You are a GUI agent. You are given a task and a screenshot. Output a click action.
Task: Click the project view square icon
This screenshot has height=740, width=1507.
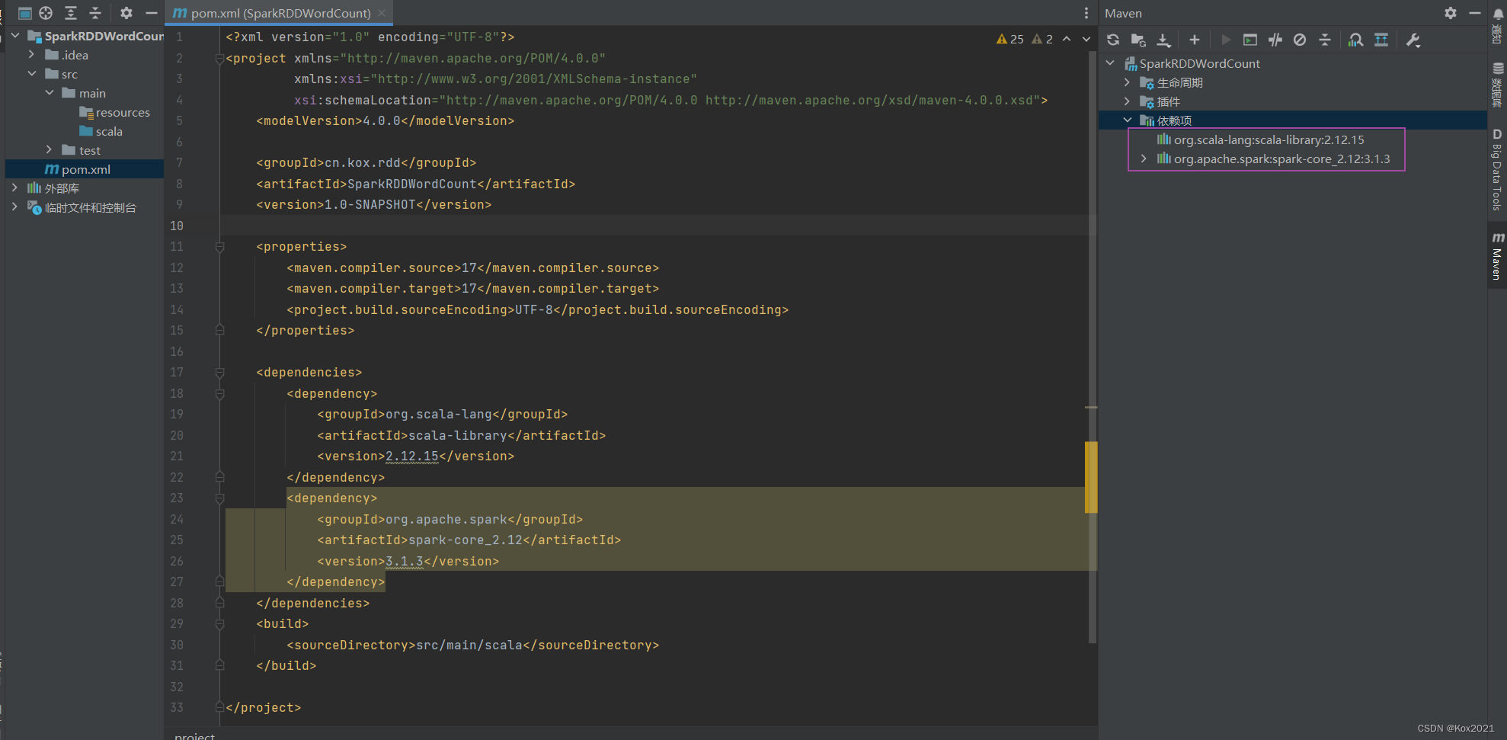[x=24, y=13]
